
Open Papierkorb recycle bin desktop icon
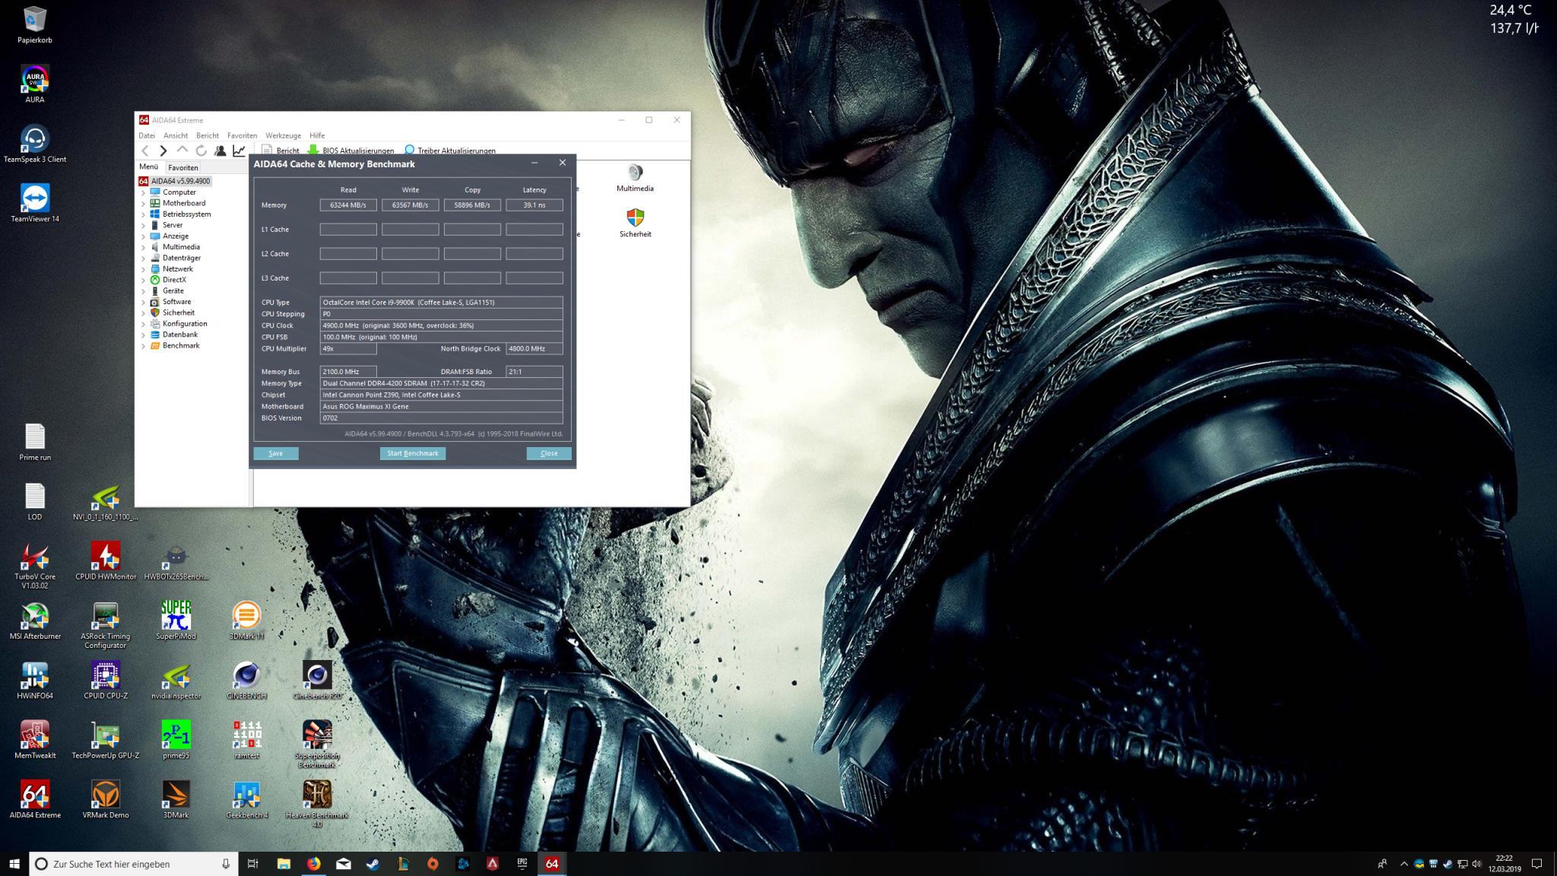(x=35, y=25)
